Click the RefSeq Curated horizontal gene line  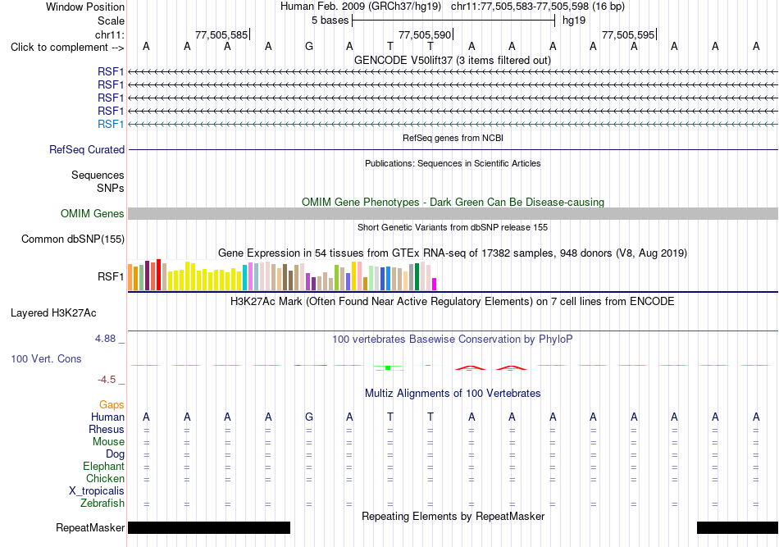[x=453, y=149]
